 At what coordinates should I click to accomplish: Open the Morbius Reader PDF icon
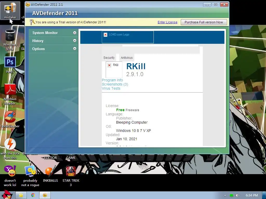click(x=10, y=94)
